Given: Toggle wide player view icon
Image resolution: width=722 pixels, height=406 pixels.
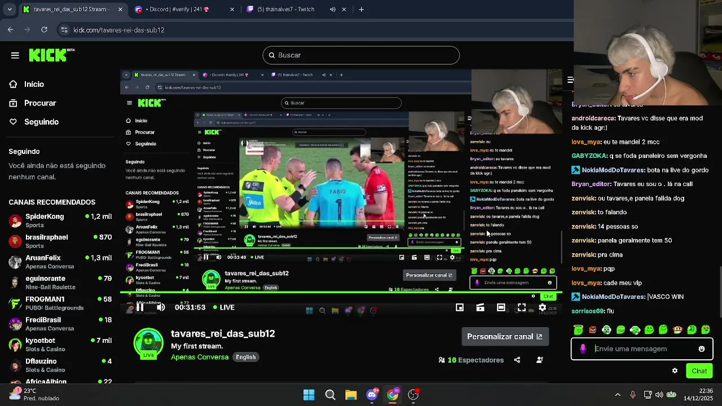Looking at the screenshot, I should [x=501, y=307].
